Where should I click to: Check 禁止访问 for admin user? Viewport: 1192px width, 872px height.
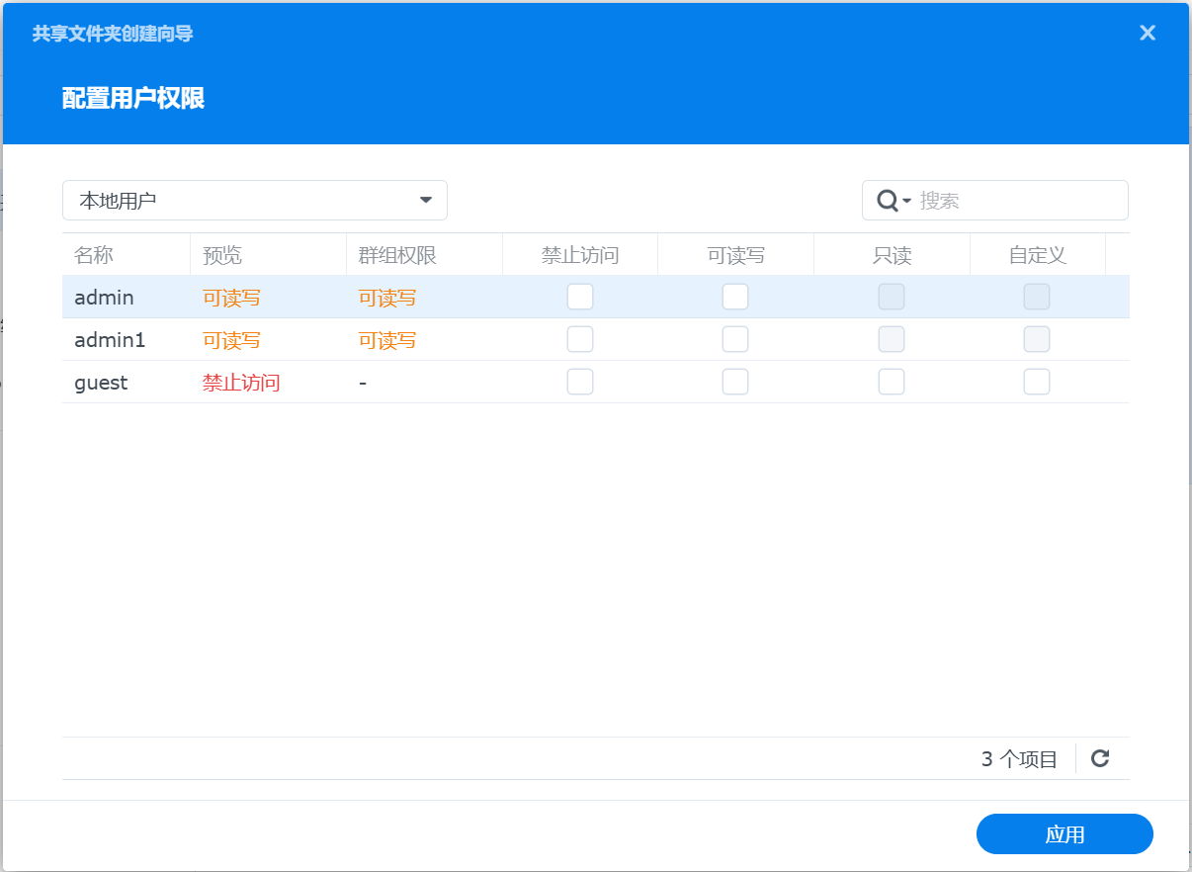(580, 296)
